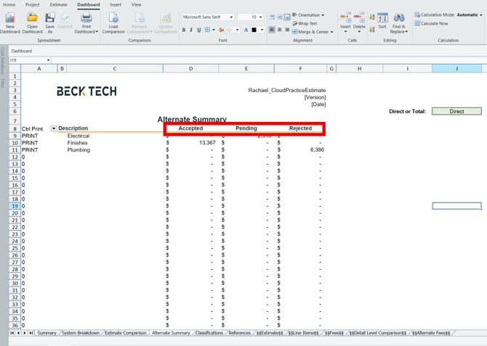Open the Calculation Mode dropdown
Viewport: 487px width, 346px height.
click(481, 15)
